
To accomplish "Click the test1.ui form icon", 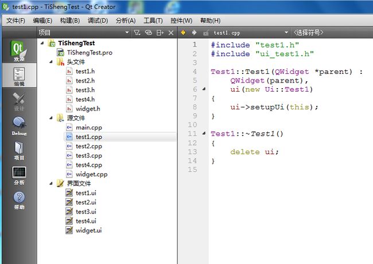I will [x=69, y=193].
